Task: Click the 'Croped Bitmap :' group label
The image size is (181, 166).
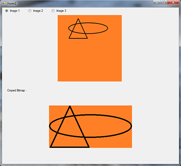Action: pyautogui.click(x=17, y=90)
